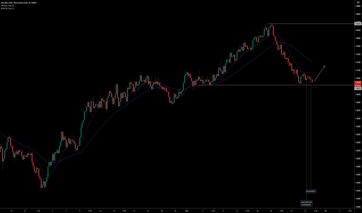362x213 pixels.
Task: Click the "Accumulation." annotation box
Action: click(x=311, y=191)
